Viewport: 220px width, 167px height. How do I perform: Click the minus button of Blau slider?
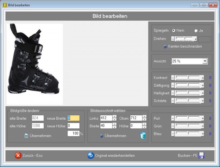click(x=173, y=134)
